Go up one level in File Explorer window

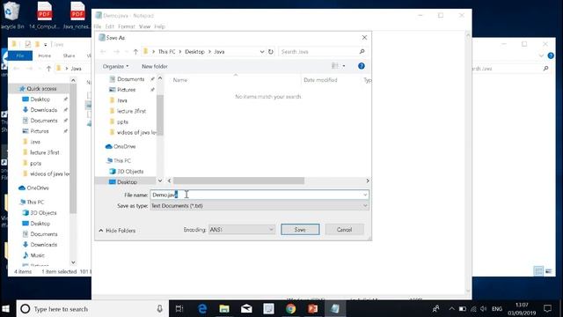click(x=48, y=69)
